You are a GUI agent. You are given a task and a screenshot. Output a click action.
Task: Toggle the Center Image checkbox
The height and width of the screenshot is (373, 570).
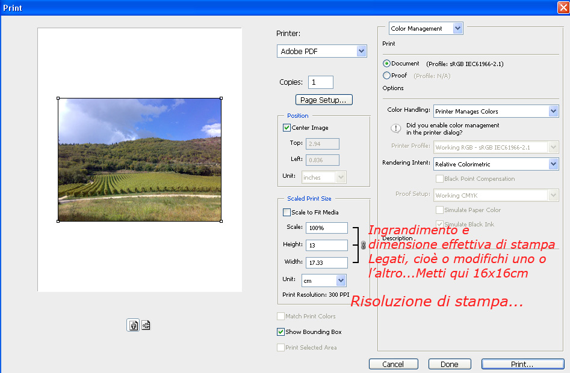pyautogui.click(x=287, y=128)
